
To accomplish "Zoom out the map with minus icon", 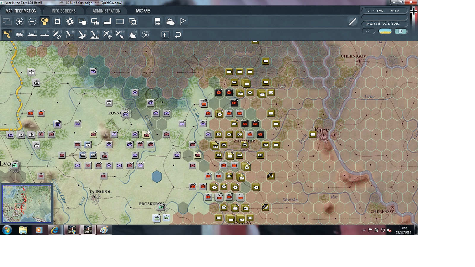I will click(32, 22).
